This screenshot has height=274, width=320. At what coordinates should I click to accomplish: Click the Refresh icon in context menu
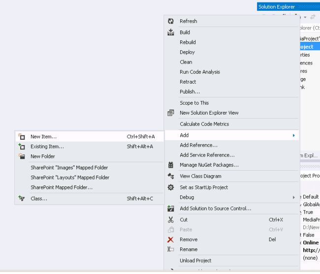171,21
